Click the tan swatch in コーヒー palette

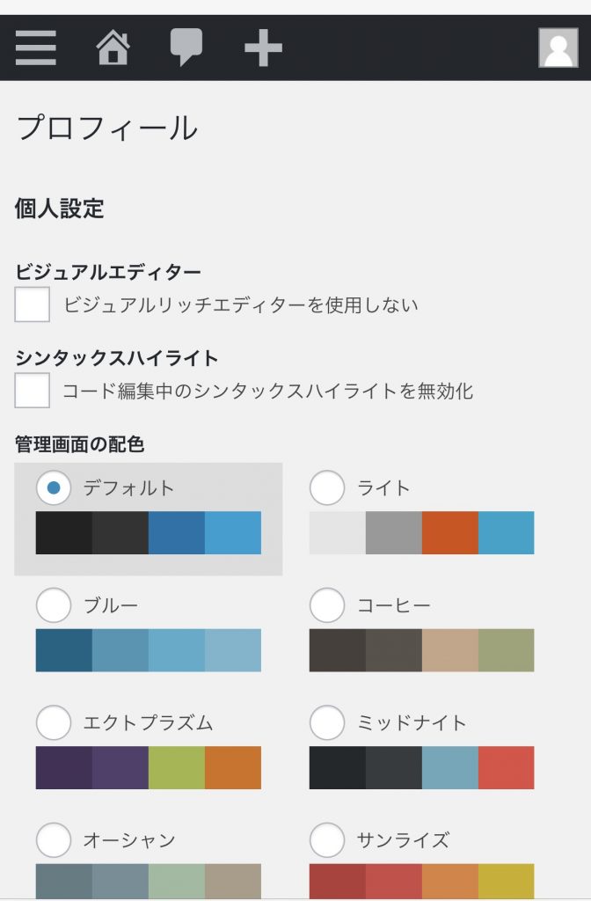(x=449, y=650)
